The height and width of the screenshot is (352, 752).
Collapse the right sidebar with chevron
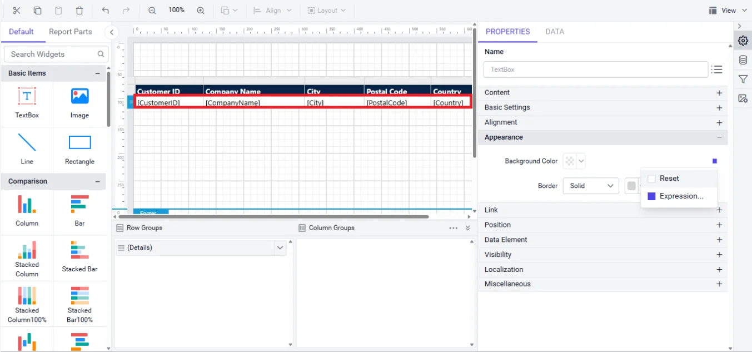[740, 26]
